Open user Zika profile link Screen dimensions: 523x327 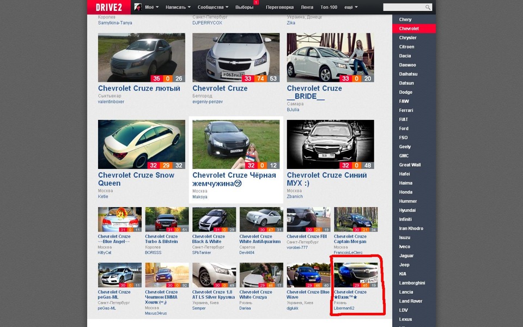tap(291, 23)
